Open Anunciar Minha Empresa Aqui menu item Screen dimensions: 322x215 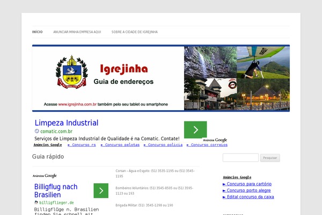(x=77, y=32)
